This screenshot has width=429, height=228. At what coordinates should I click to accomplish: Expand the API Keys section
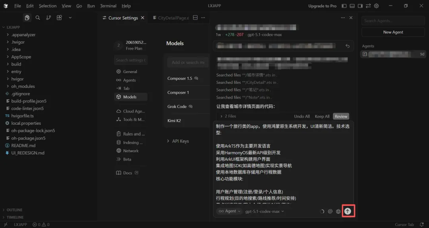178,141
